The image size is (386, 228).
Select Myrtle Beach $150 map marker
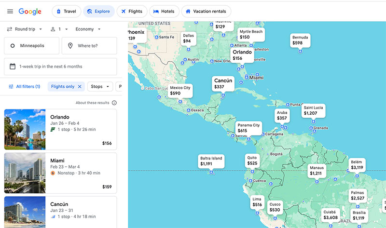point(251,34)
